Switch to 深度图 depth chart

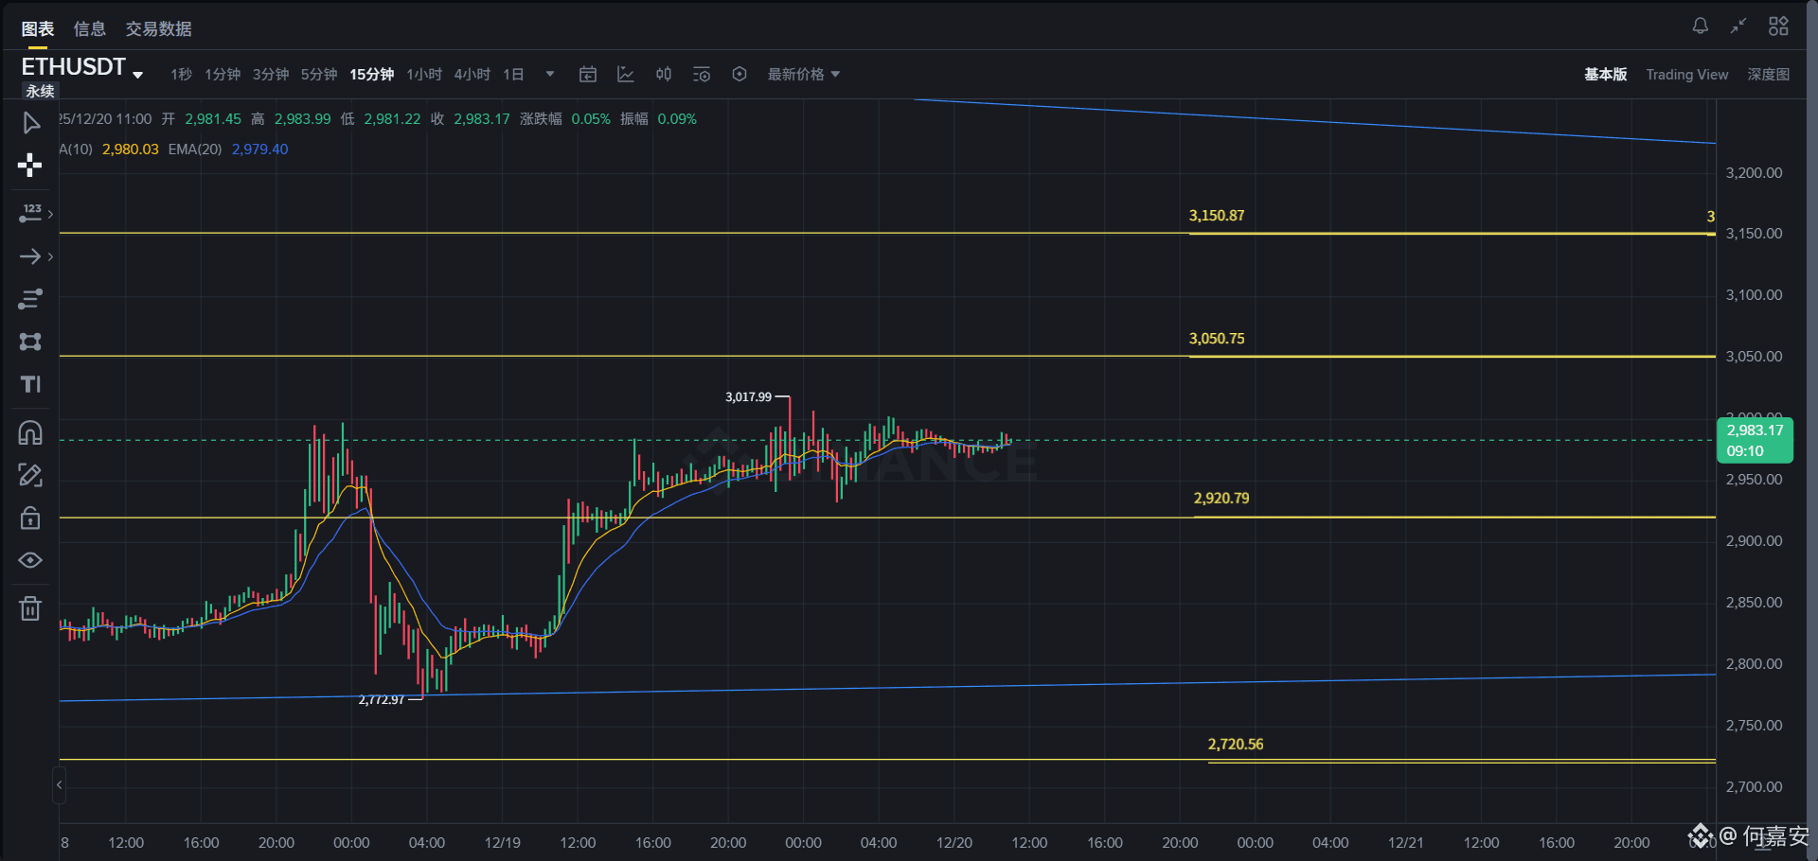point(1769,74)
